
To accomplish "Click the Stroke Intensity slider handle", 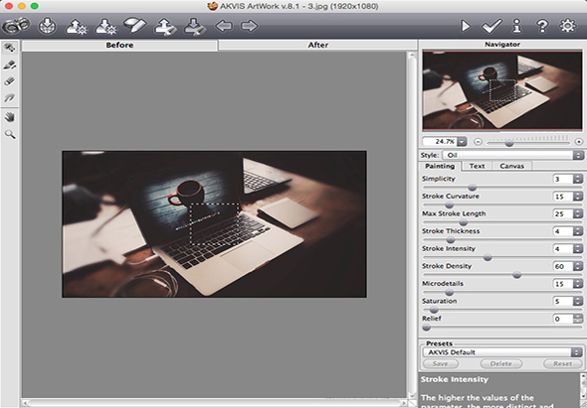I will [x=488, y=257].
